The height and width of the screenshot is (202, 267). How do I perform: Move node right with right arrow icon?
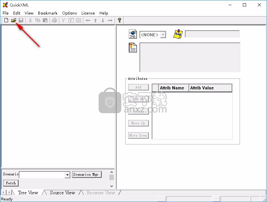pyautogui.click(x=110, y=21)
